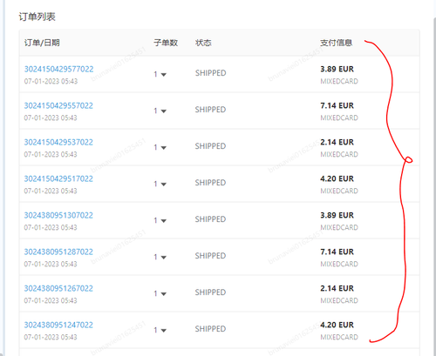Image resolution: width=436 pixels, height=356 pixels.
Task: Expand sub-orders for order 3024150429557022
Action: (x=164, y=111)
